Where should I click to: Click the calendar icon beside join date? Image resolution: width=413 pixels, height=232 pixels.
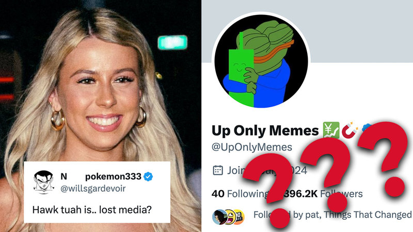218,170
